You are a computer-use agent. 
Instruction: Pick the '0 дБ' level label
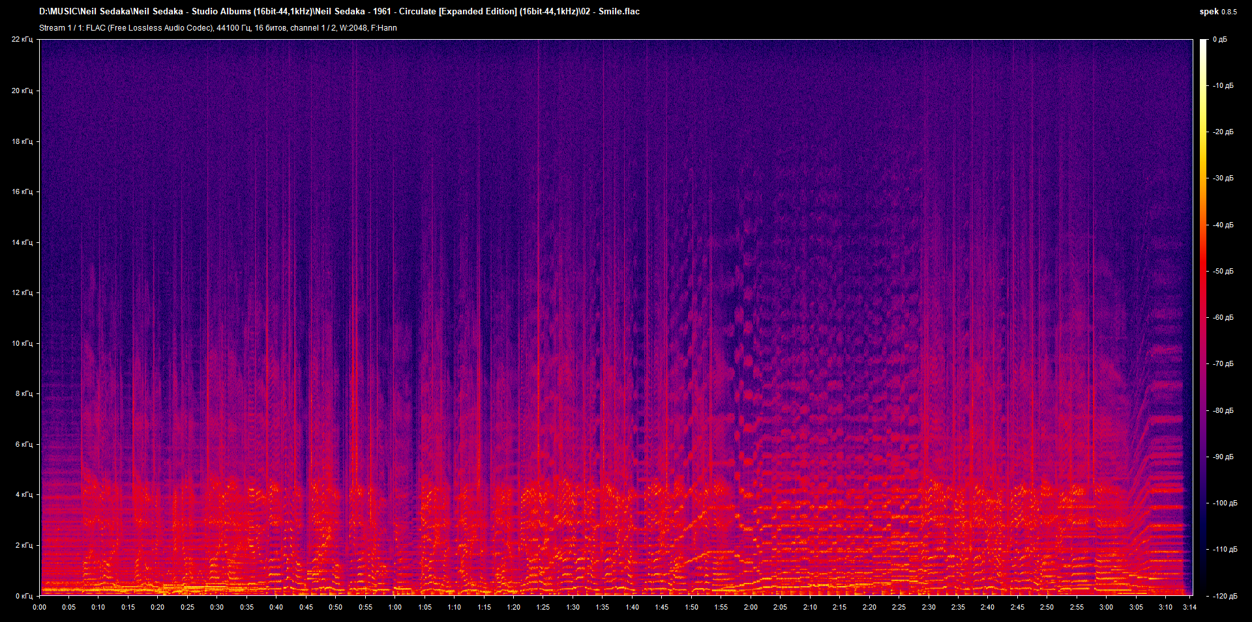click(x=1220, y=39)
